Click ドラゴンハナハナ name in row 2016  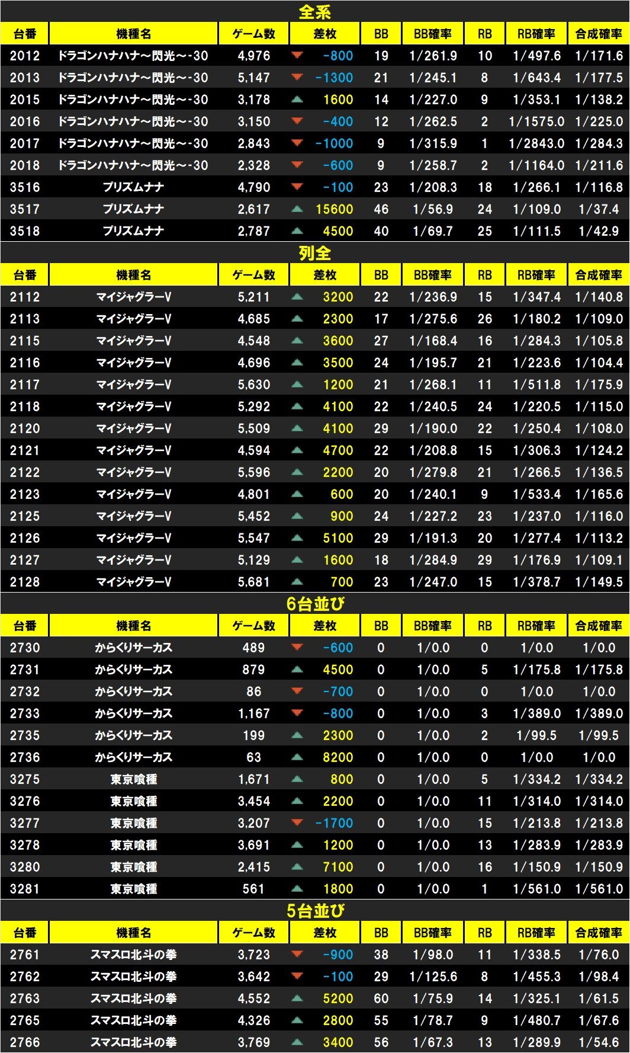(133, 121)
